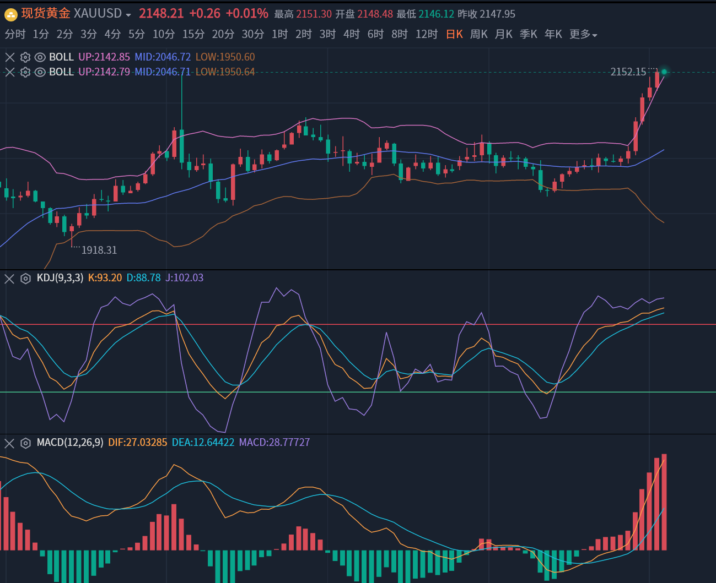Select the 4时 chart interval
Screen dimensions: 716x583
tap(352, 35)
